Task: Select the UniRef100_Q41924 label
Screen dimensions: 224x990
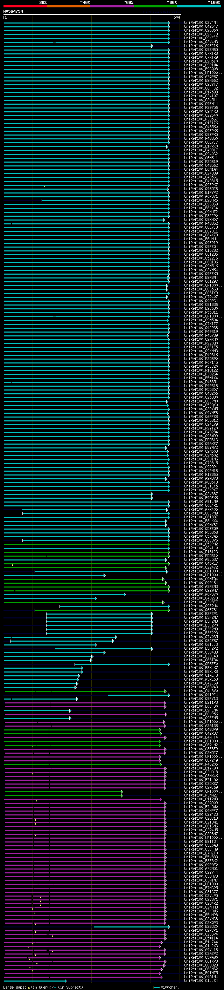Action: (x=201, y=695)
